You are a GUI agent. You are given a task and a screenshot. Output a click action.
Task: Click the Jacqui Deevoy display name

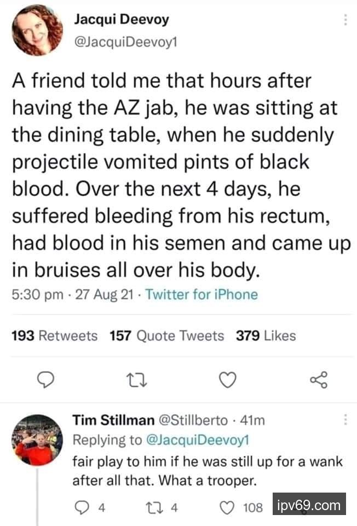(120, 20)
